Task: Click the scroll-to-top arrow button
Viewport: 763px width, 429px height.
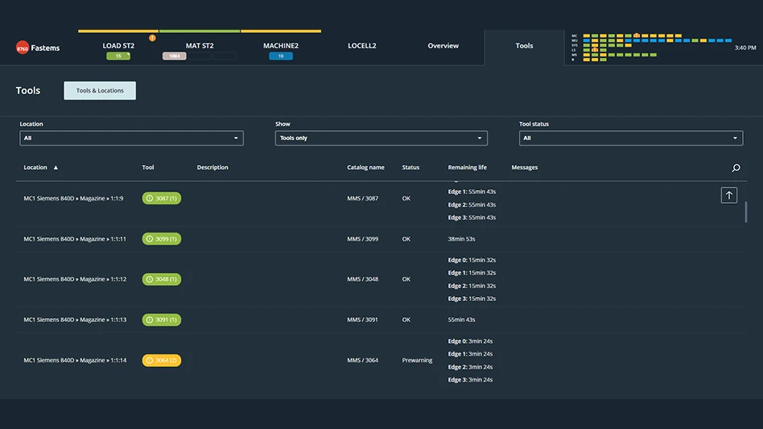Action: pos(728,195)
